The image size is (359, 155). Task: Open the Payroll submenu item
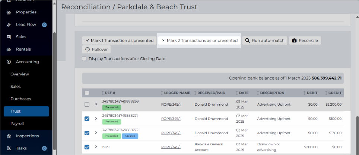tap(17, 123)
